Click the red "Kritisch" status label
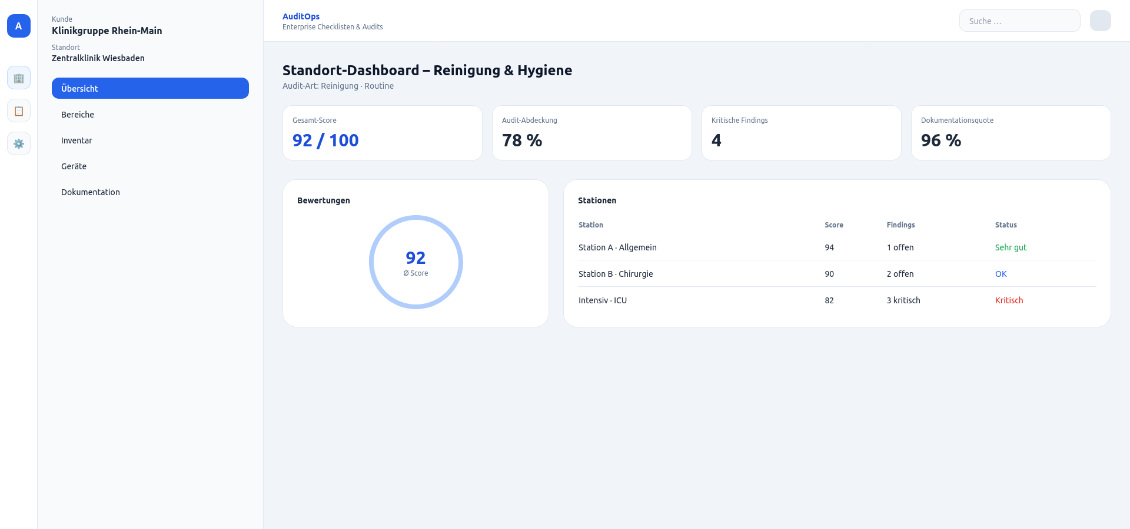 [x=1009, y=300]
